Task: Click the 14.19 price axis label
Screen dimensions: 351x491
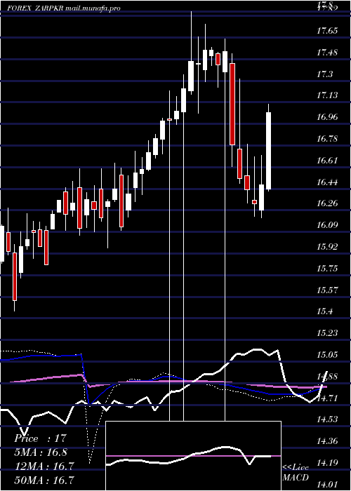Action: tap(328, 463)
